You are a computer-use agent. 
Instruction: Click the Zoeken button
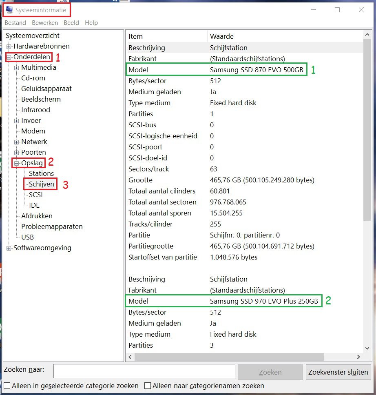pyautogui.click(x=270, y=372)
